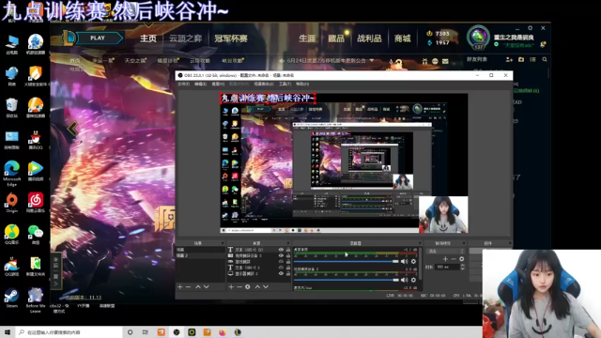Move source up with the up arrow
Image resolution: width=601 pixels, height=338 pixels.
click(x=257, y=286)
